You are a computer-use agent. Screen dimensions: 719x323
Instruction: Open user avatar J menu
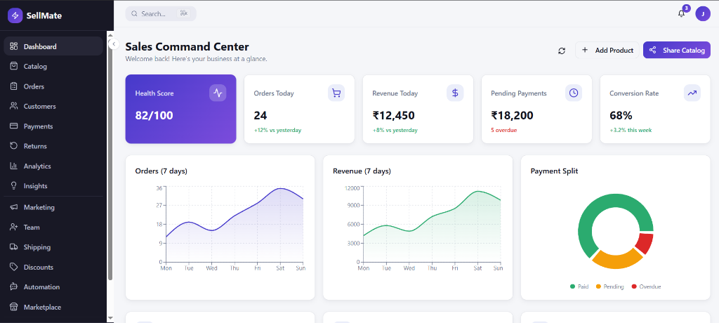pos(703,14)
